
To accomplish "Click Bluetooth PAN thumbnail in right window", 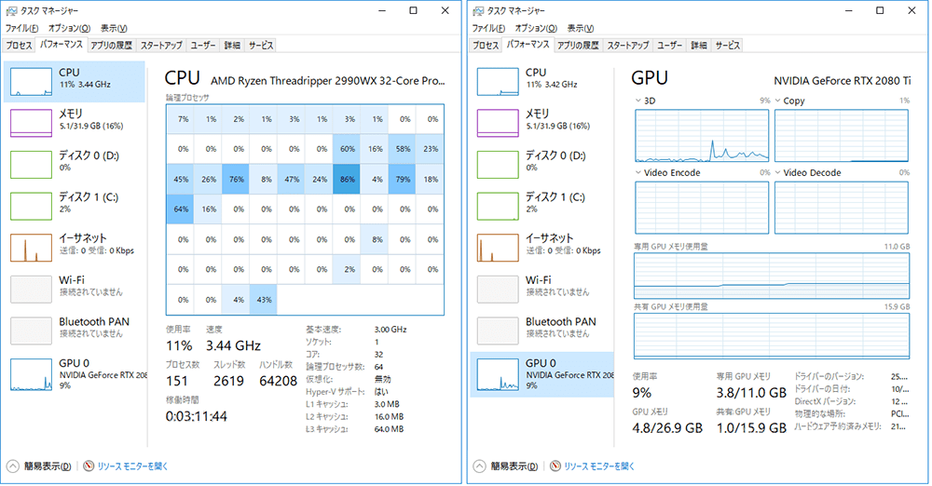I will (498, 331).
